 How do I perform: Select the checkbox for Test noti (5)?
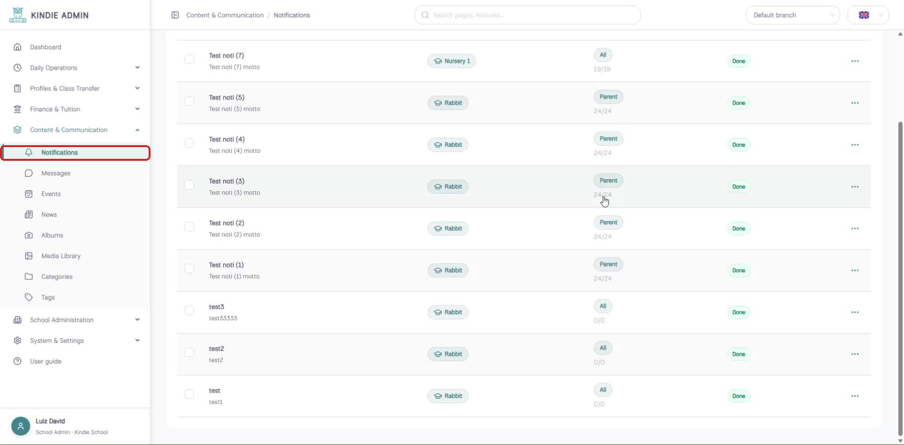pyautogui.click(x=189, y=101)
